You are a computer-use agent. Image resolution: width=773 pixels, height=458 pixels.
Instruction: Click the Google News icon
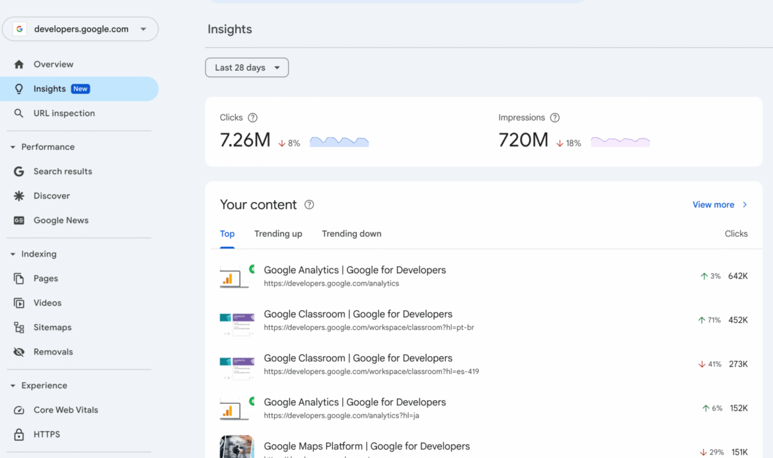[18, 220]
